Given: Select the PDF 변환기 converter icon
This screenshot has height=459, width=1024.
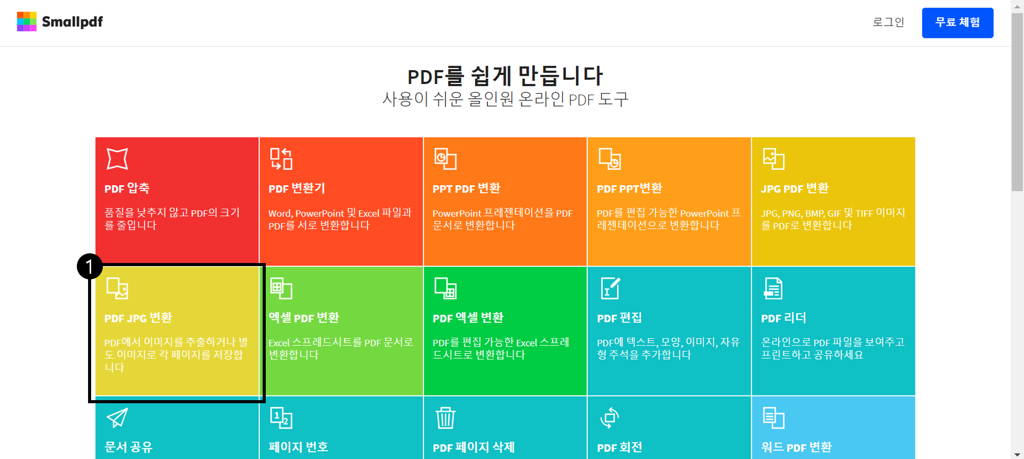Looking at the screenshot, I should click(x=281, y=159).
